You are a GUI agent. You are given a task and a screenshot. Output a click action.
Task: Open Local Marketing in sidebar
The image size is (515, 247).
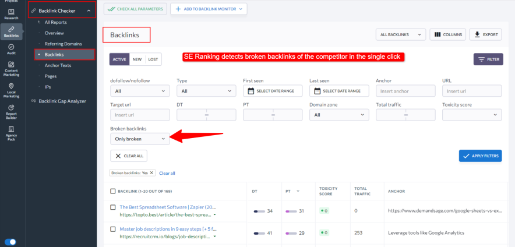point(11,91)
